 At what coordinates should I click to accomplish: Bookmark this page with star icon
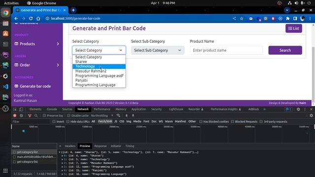[x=242, y=19]
